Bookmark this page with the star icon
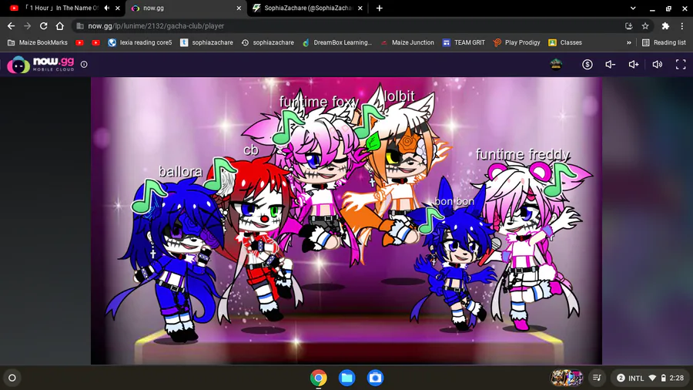The width and height of the screenshot is (693, 390). click(x=645, y=26)
